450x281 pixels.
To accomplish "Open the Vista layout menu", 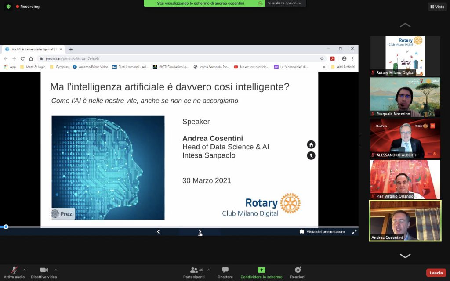I will point(437,7).
